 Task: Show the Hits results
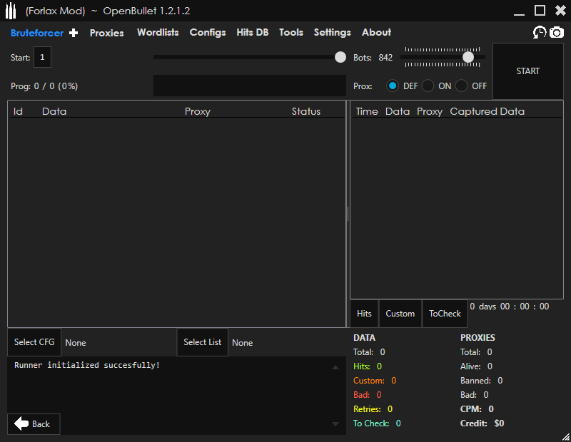(364, 313)
